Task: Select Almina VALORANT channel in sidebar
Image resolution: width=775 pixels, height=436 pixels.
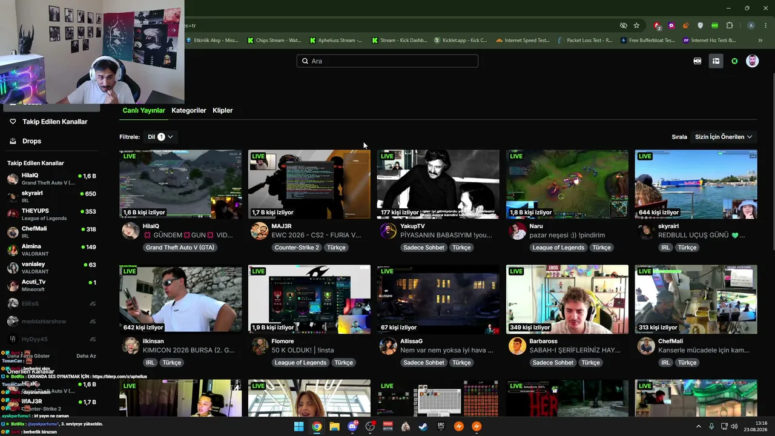Action: tap(51, 249)
